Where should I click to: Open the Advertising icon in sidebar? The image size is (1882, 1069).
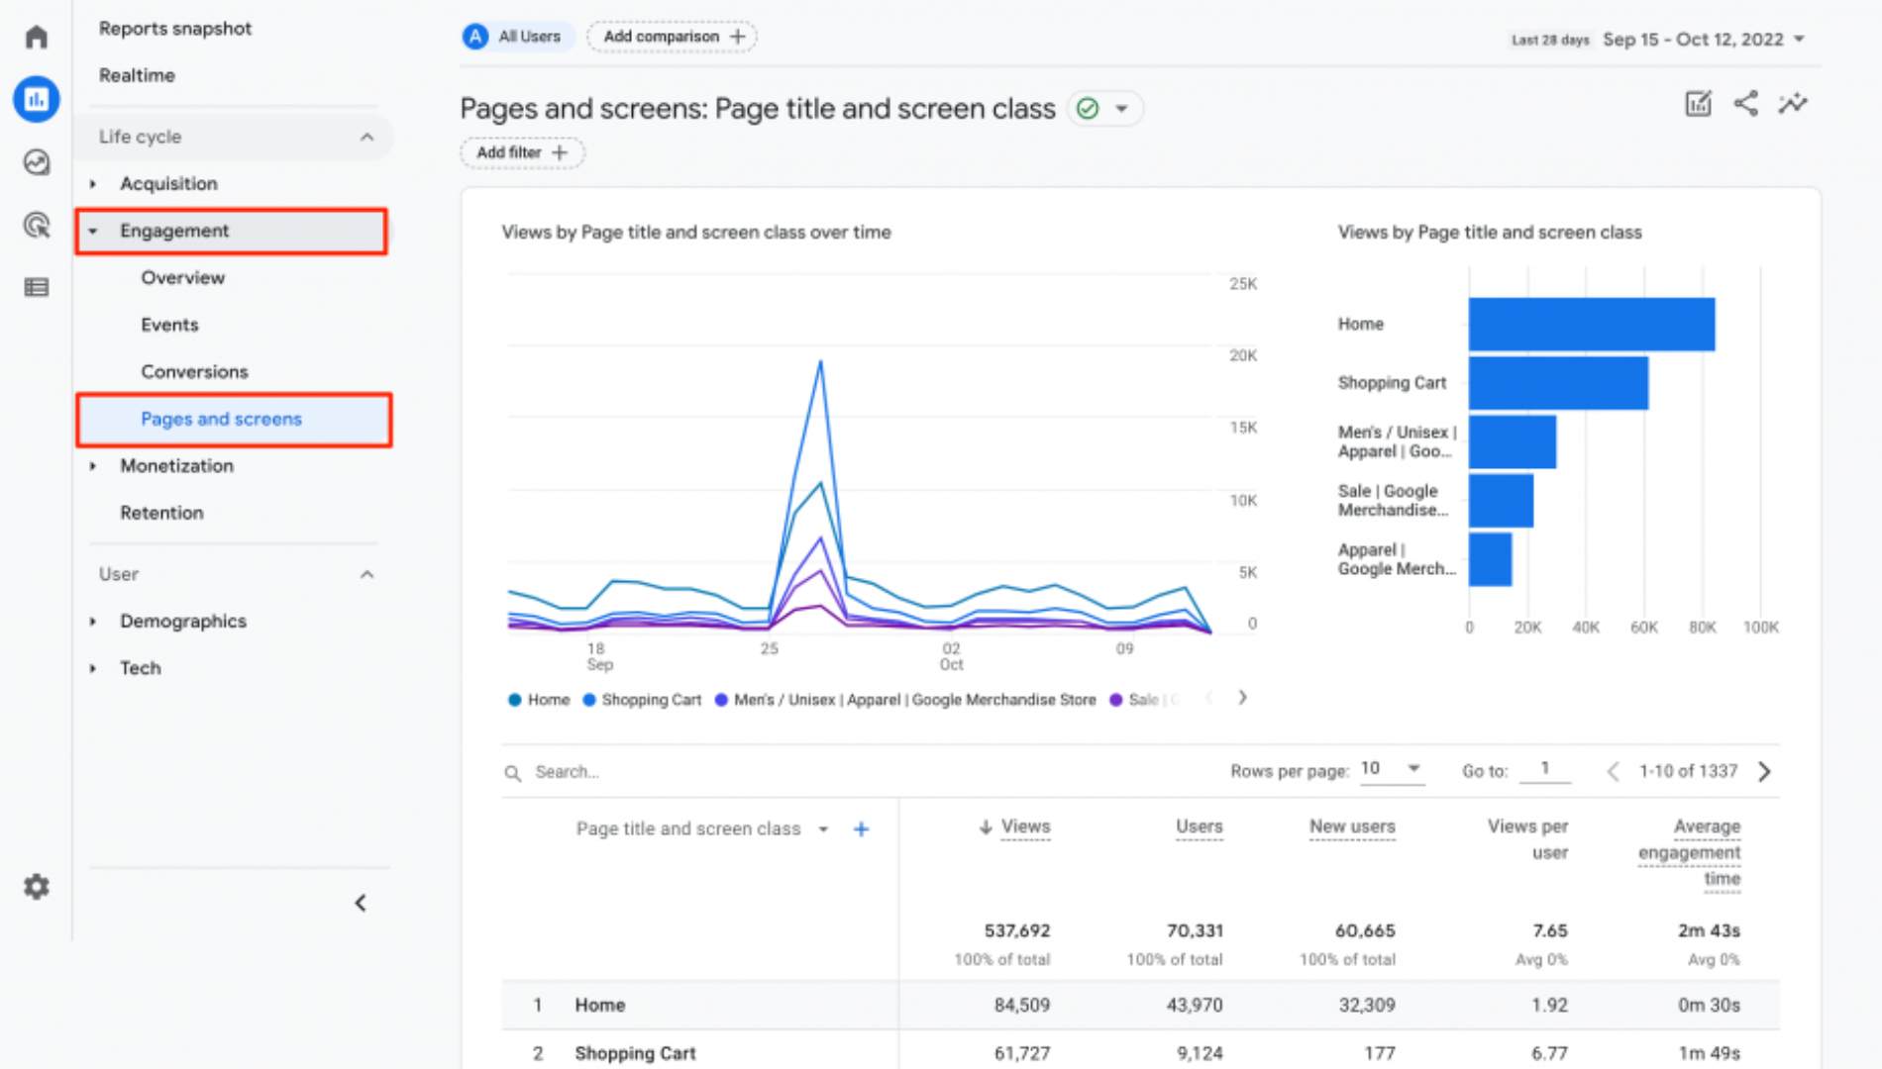pos(37,226)
